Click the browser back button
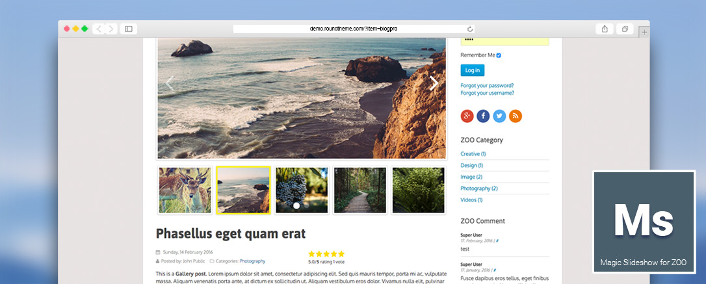Image resolution: width=706 pixels, height=284 pixels. click(x=99, y=29)
